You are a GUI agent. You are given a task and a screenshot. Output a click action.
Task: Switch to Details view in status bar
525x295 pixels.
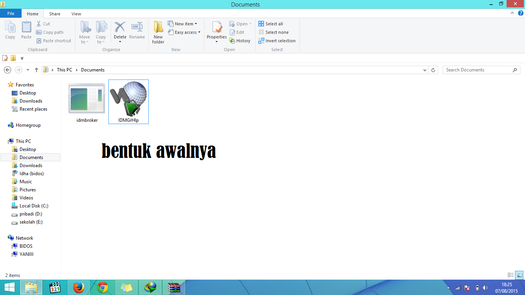pyautogui.click(x=511, y=275)
